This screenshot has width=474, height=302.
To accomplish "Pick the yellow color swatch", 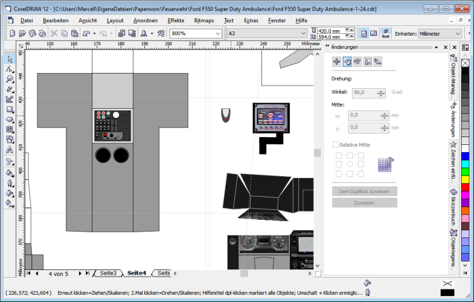I will (x=465, y=179).
